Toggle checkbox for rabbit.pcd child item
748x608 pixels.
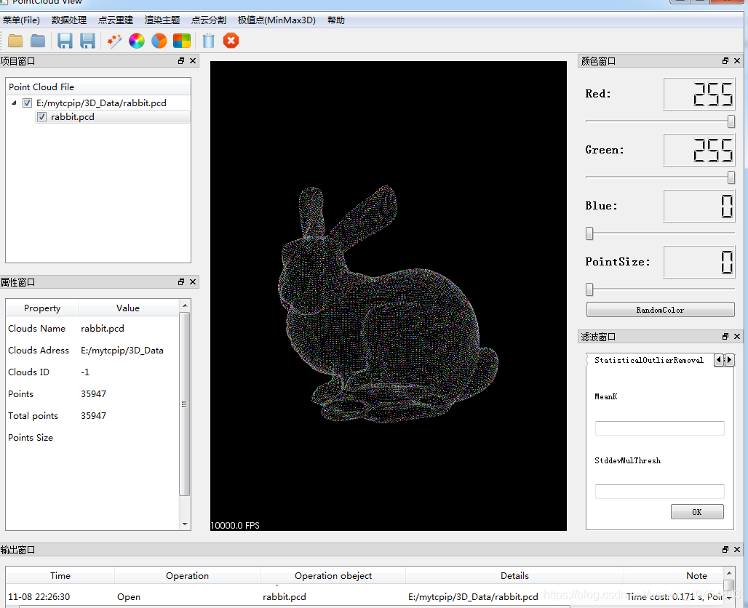pyautogui.click(x=42, y=117)
